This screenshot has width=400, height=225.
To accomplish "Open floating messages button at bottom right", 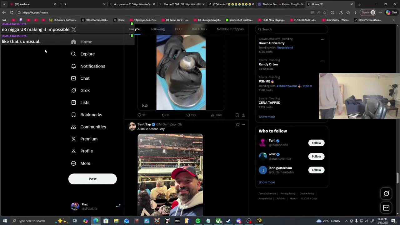I will pyautogui.click(x=386, y=208).
